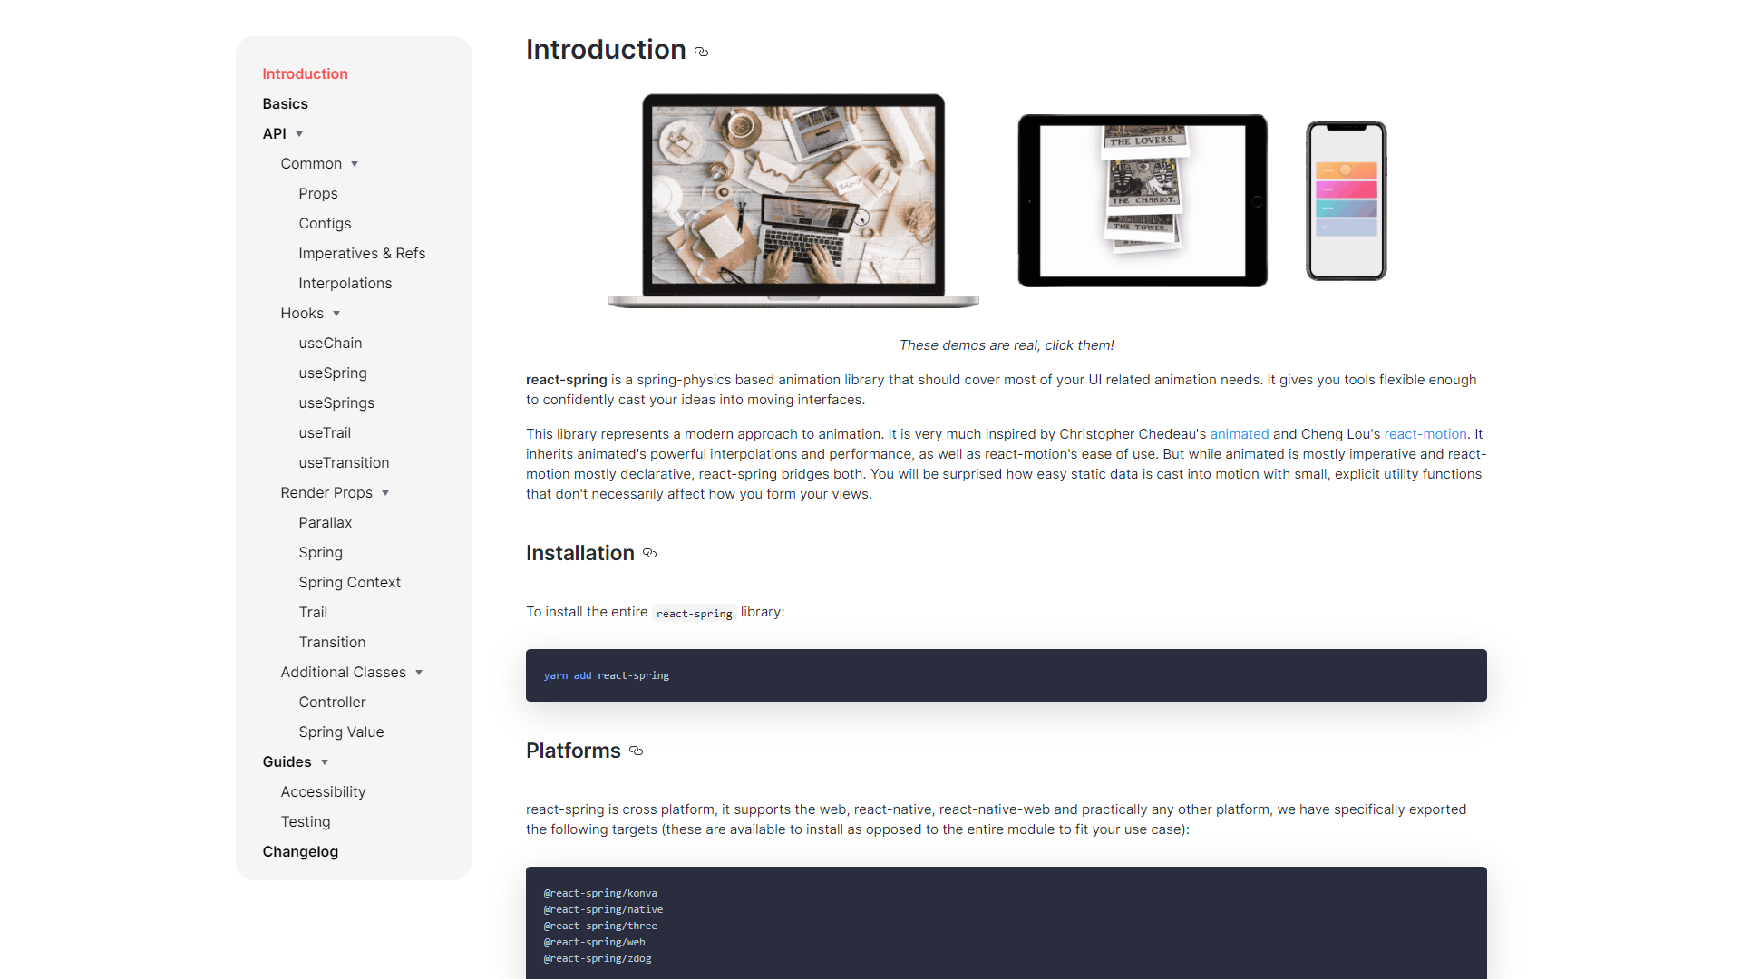Click the @react-spring/native code line
1741x979 pixels.
603,909
